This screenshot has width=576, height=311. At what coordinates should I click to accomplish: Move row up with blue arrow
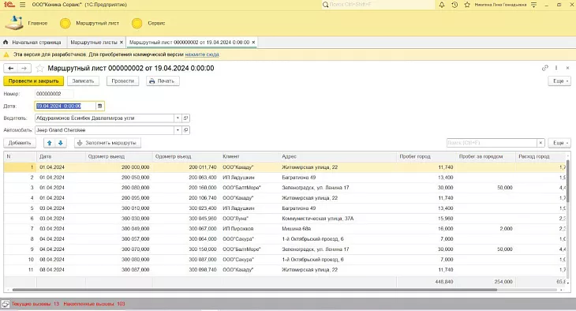[x=49, y=143]
